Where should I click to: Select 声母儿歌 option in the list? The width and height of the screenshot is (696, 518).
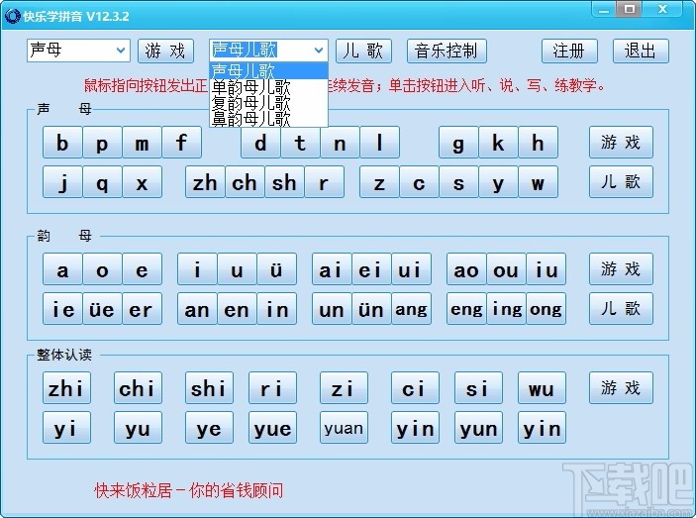coord(268,71)
